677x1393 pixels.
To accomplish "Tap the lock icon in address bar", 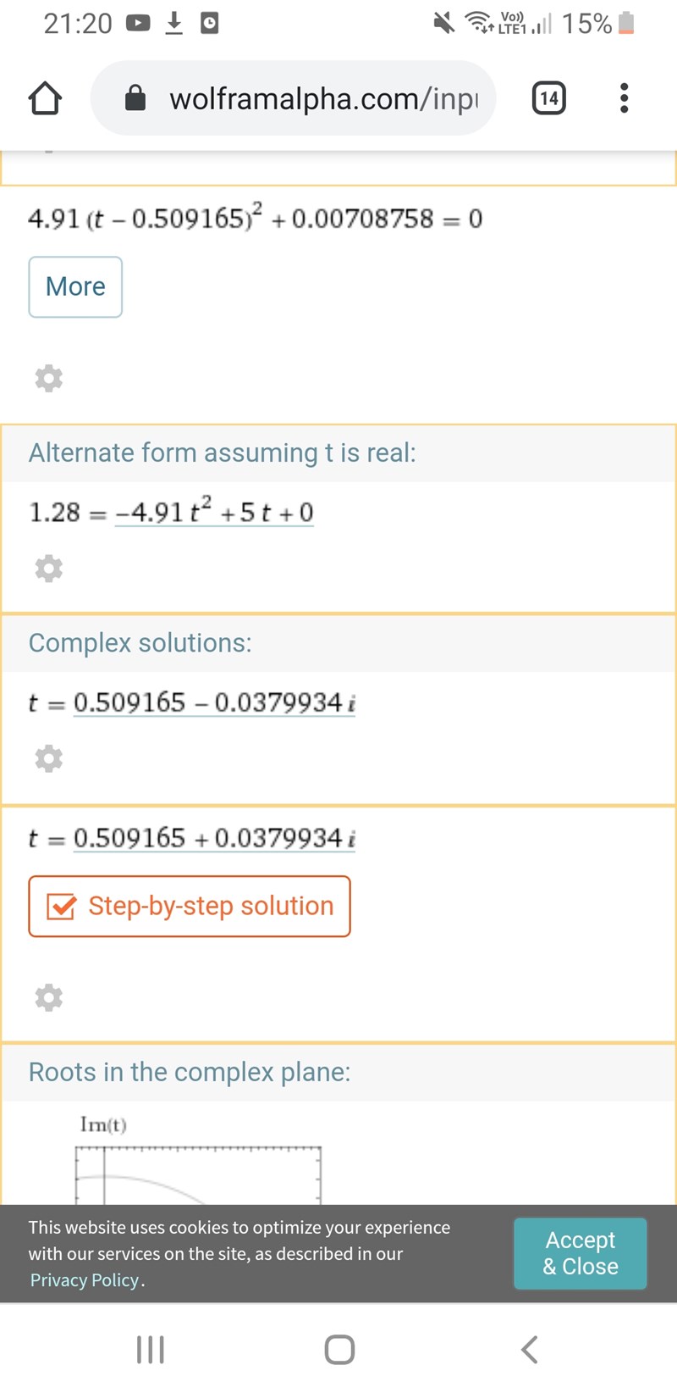I will coord(135,98).
